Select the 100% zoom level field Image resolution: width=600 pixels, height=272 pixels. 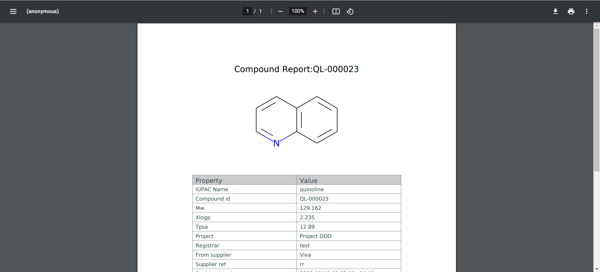(297, 11)
